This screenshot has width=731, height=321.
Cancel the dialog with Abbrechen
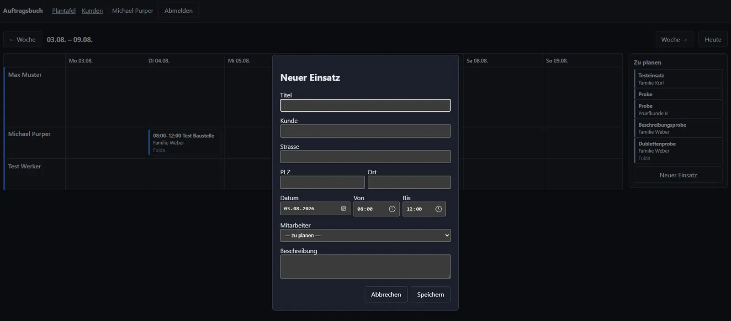(386, 295)
